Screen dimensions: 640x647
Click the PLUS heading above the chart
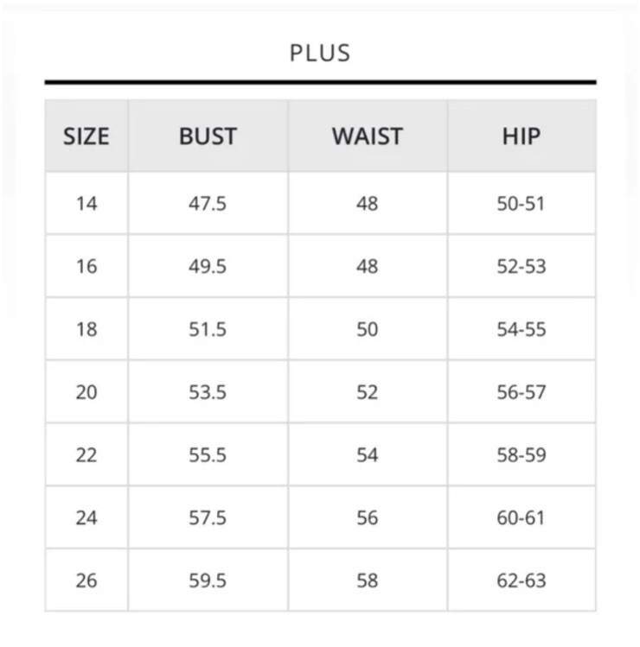[320, 54]
